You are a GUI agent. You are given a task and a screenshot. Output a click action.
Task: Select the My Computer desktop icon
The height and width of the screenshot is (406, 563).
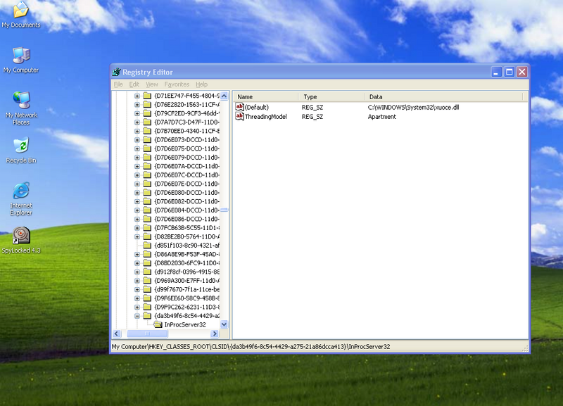(21, 60)
